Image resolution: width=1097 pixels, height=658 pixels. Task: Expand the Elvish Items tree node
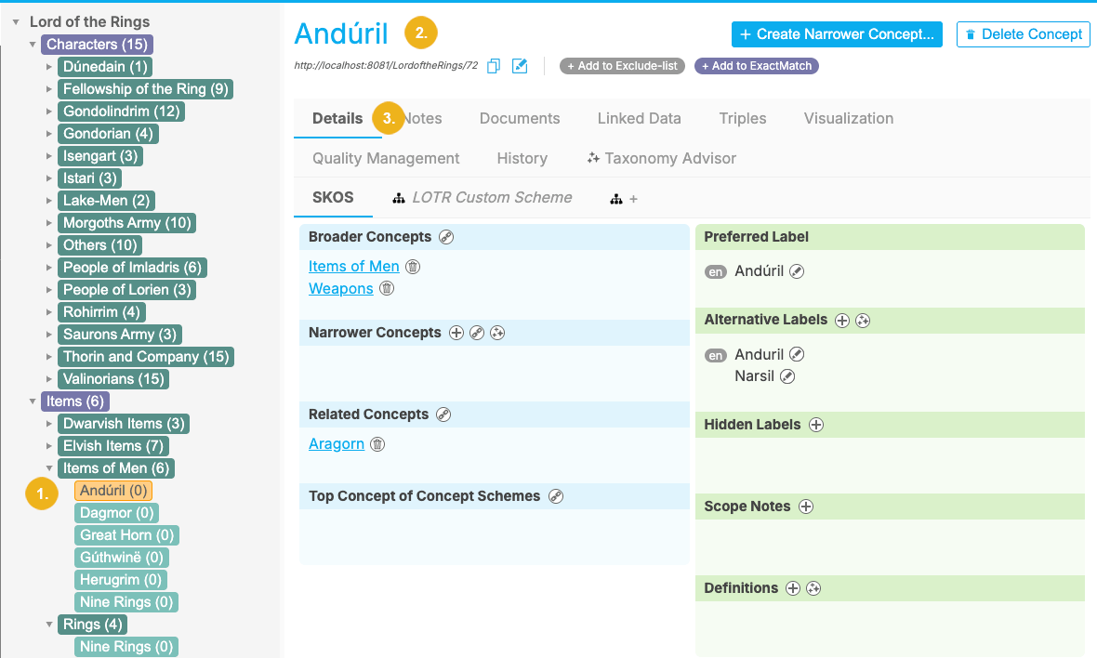[49, 446]
